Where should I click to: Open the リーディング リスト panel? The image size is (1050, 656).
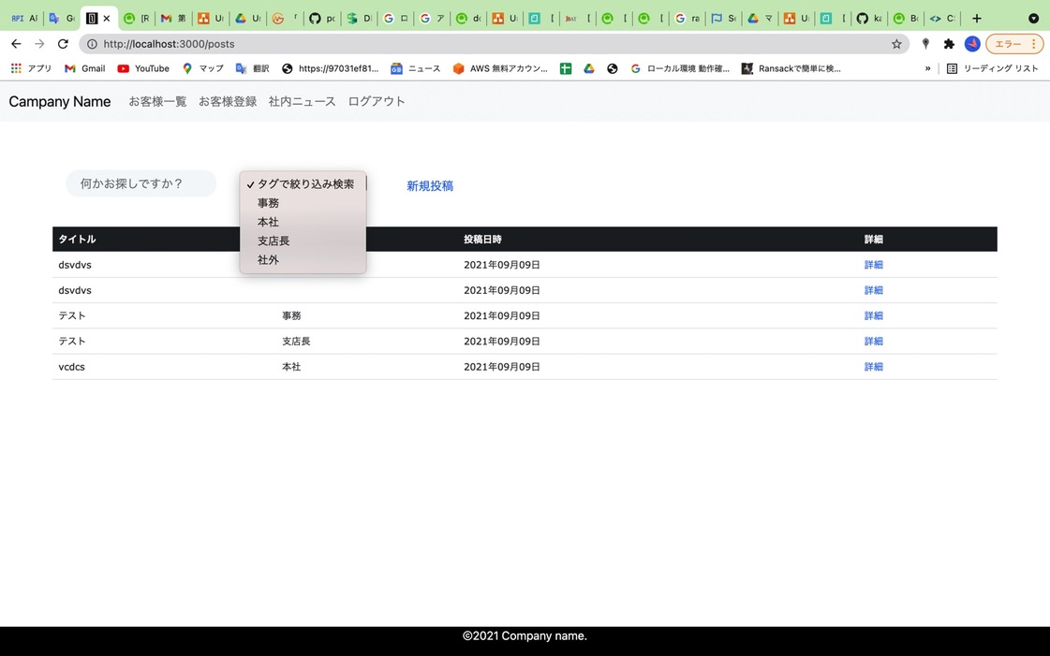993,68
